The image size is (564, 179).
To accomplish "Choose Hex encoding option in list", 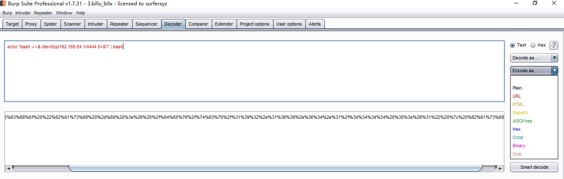I will pos(516,129).
